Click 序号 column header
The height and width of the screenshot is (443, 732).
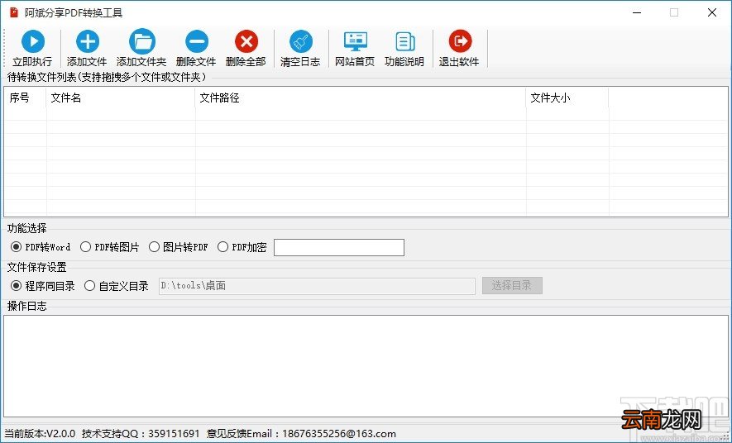pos(26,98)
